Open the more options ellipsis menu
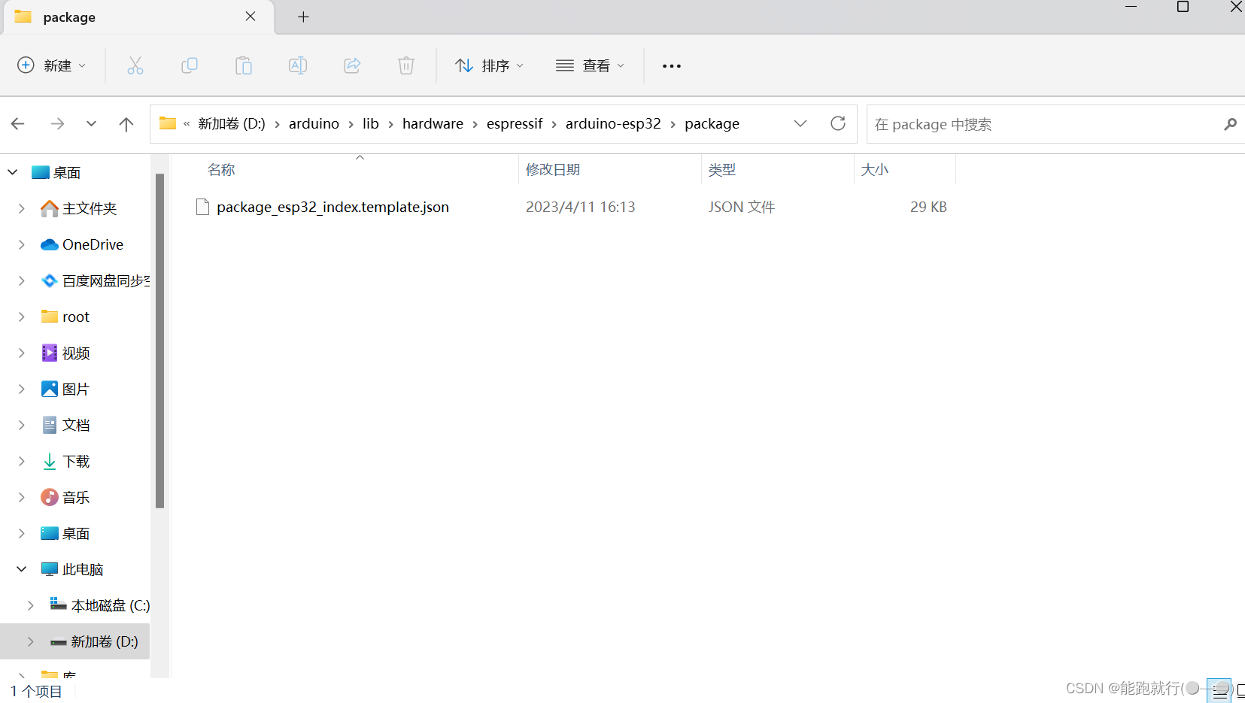Screen dimensions: 1245x703 672,66
